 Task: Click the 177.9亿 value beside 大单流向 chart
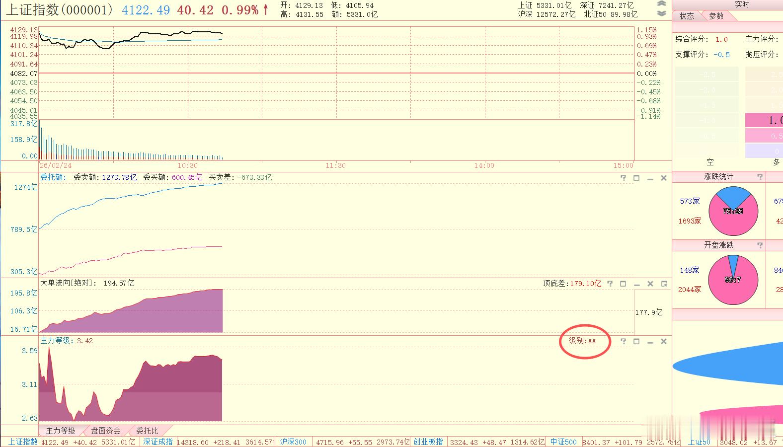(x=649, y=312)
